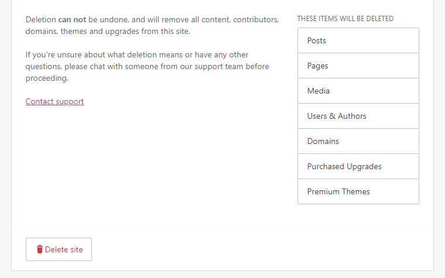Image resolution: width=445 pixels, height=278 pixels.
Task: Click the Media entry in the list
Action: [x=358, y=91]
